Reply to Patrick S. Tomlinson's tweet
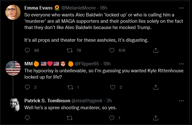Screen dimensions: 192x125 (27, 118)
